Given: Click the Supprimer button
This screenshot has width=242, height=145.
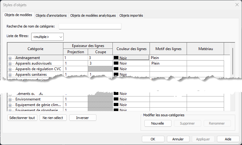Looking at the screenshot, I should click(x=188, y=123).
